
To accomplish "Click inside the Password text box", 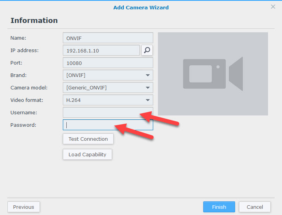I will point(108,125).
